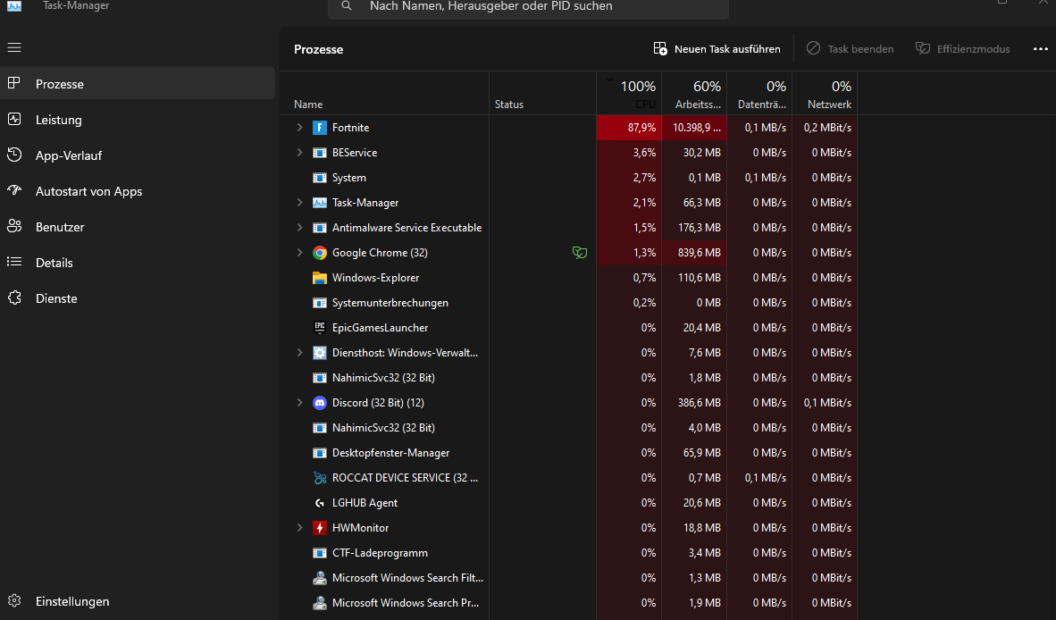The height and width of the screenshot is (620, 1056).
Task: Expand the Fortnite process group
Action: 299,127
